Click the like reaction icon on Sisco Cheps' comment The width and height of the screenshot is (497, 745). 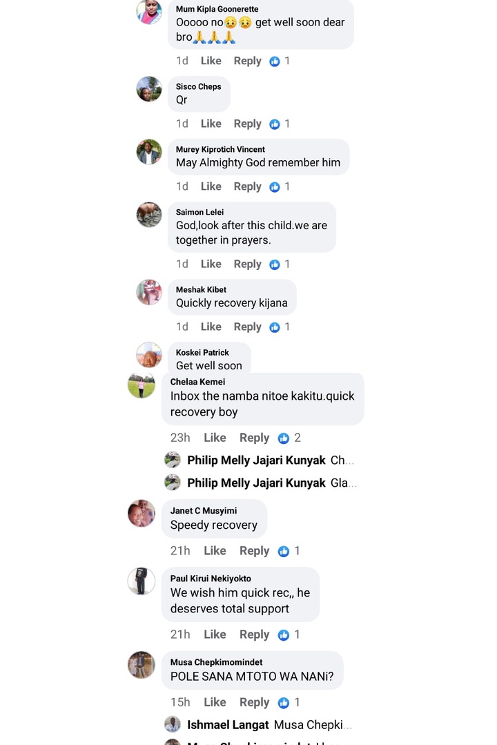[x=275, y=124]
